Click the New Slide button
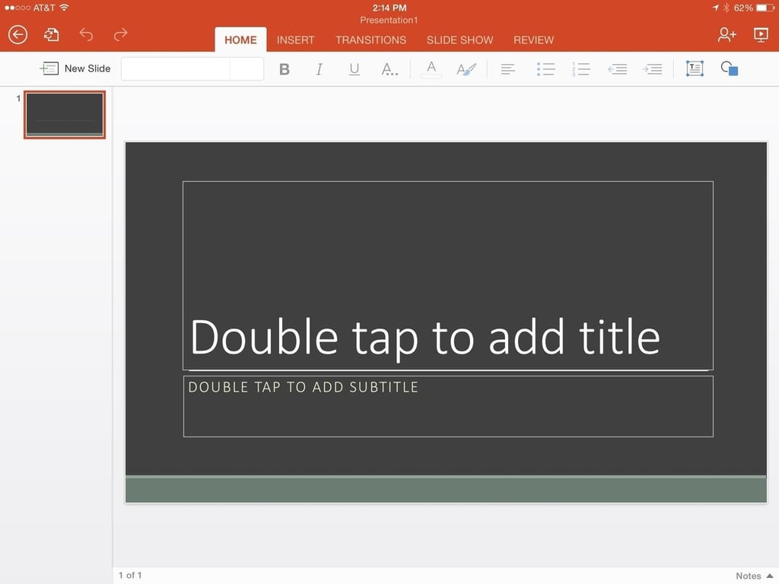Screen dimensions: 779x584 [75, 68]
